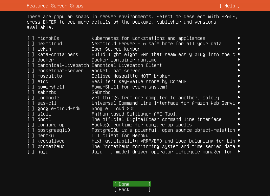Click "Docker container runtime" description
Viewport: 270px width, 196px height.
[124, 60]
